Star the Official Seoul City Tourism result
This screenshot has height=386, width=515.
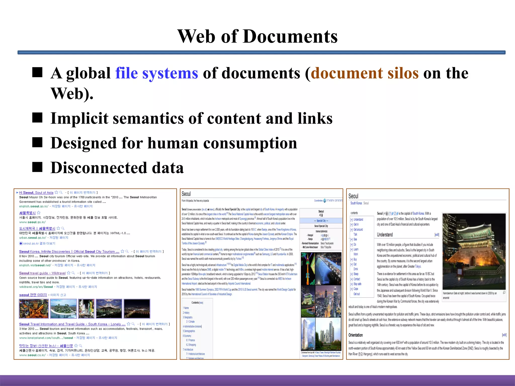(x=122, y=251)
